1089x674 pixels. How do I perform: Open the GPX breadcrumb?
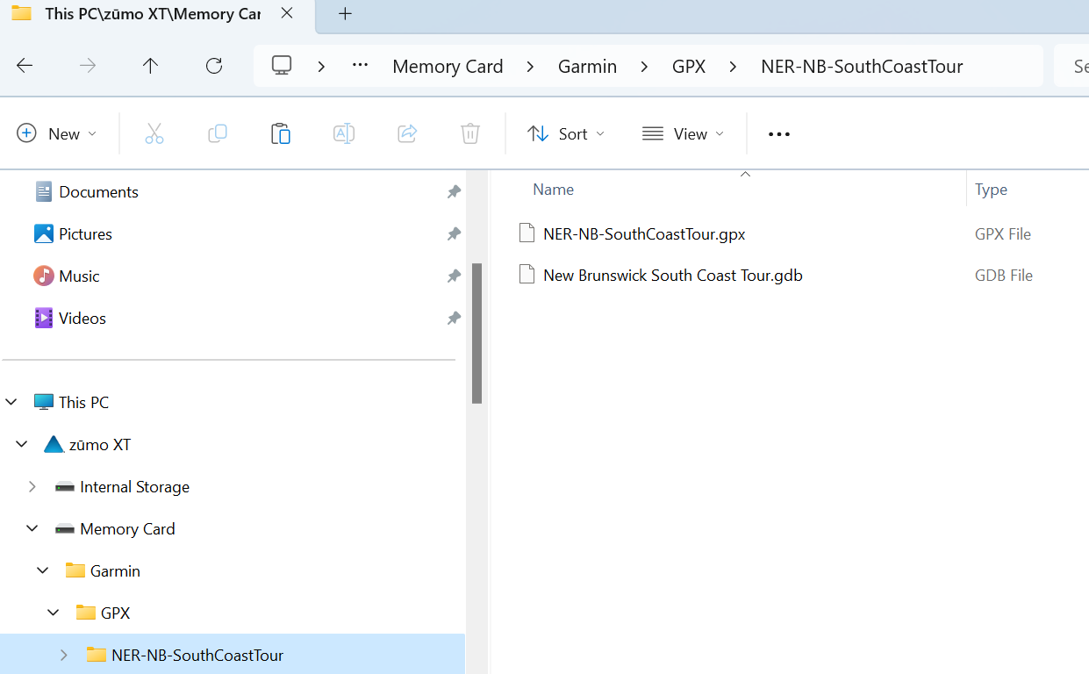[x=689, y=67]
